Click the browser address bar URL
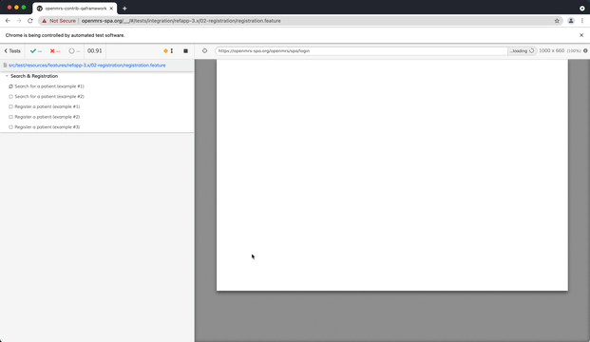 181,21
